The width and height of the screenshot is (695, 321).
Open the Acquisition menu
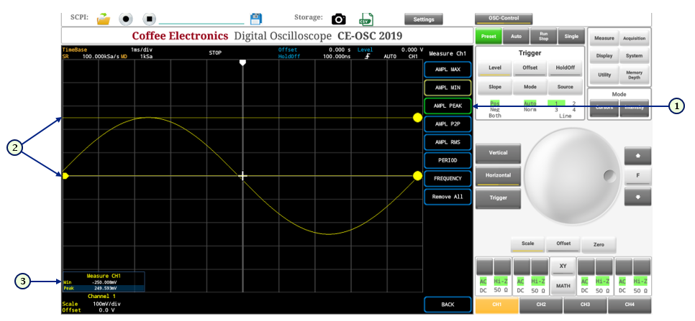634,37
